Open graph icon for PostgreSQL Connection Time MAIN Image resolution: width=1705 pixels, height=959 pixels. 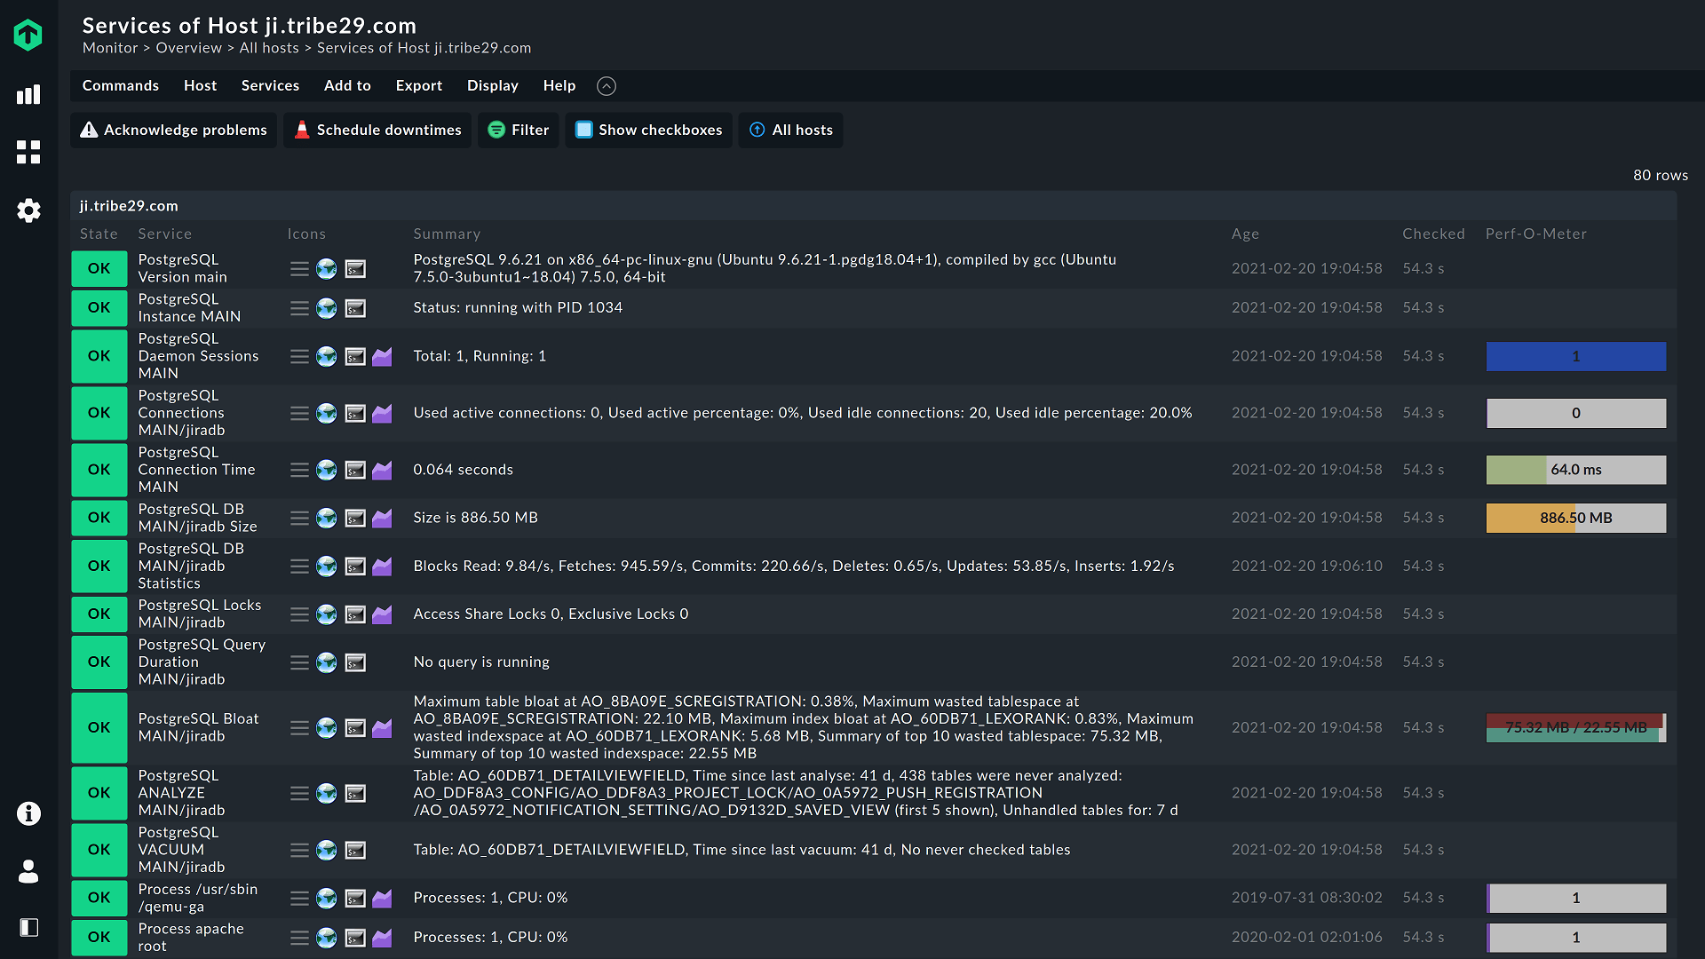[382, 470]
